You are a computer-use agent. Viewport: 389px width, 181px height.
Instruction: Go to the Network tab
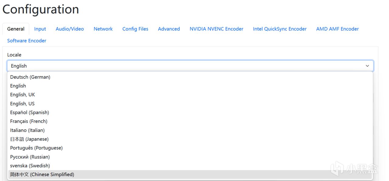click(x=103, y=29)
